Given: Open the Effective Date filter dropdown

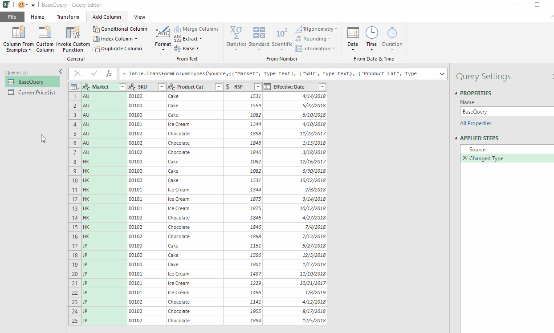Looking at the screenshot, I should [x=322, y=87].
